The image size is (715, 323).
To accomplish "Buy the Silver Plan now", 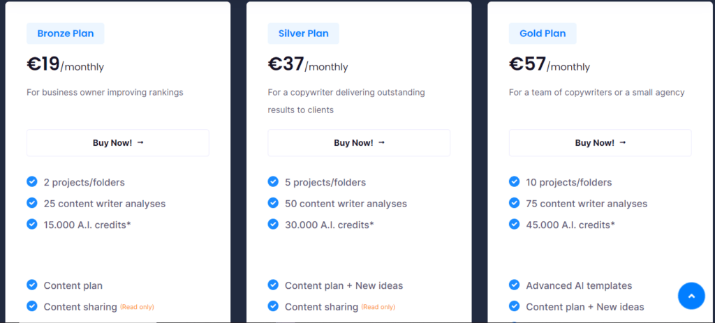I will click(x=359, y=142).
